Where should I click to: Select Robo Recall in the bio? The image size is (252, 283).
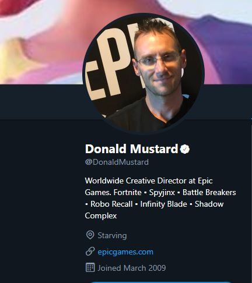[x=111, y=204]
